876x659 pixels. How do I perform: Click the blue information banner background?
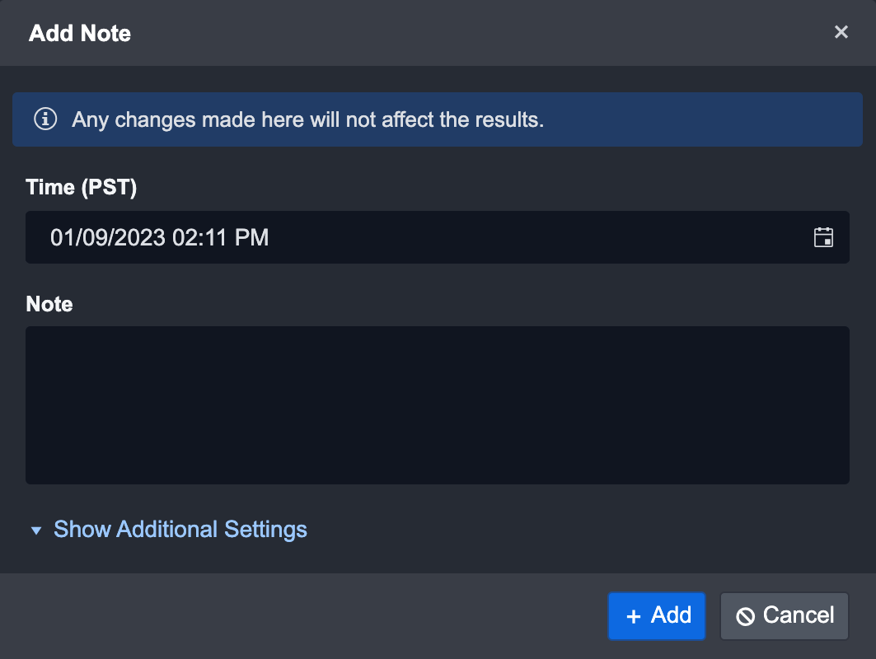(700, 119)
